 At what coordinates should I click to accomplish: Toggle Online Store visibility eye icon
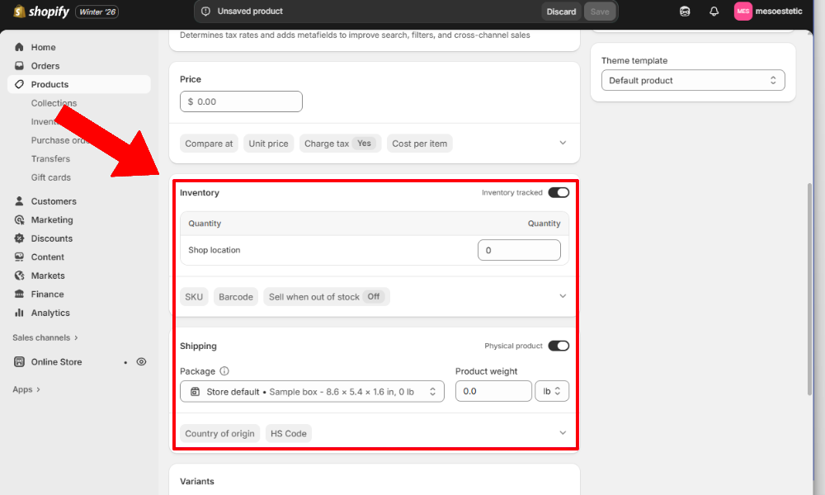[x=141, y=361]
